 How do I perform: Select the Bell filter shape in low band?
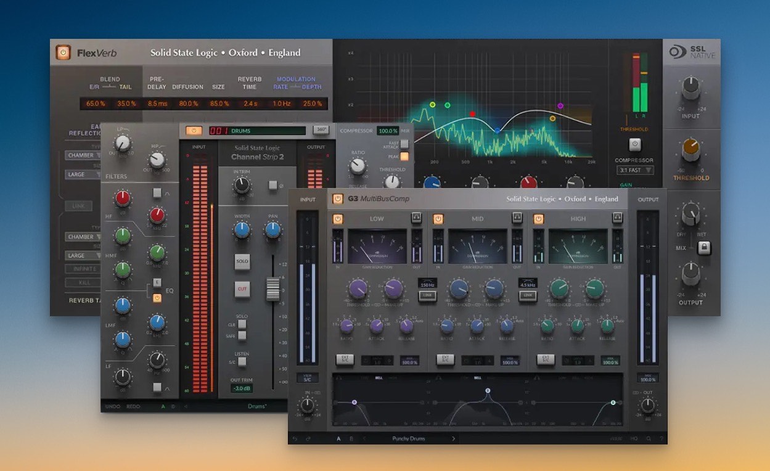pos(379,377)
